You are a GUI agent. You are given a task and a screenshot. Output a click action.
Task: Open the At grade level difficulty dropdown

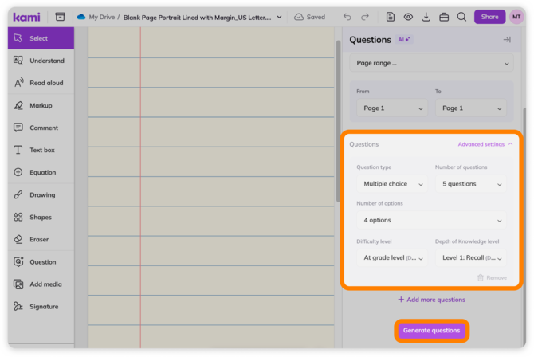[x=392, y=258]
